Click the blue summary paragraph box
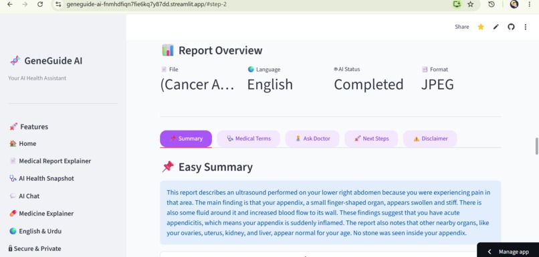The image size is (539, 257). pos(330,213)
